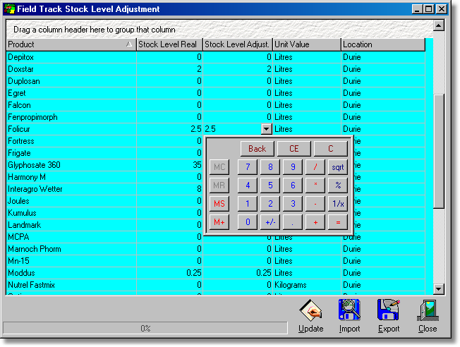Select the Doxstar product row
460x347 pixels.
click(216, 69)
